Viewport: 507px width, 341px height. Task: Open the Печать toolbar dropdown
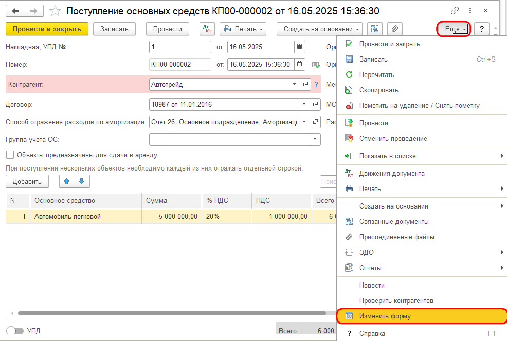[243, 29]
